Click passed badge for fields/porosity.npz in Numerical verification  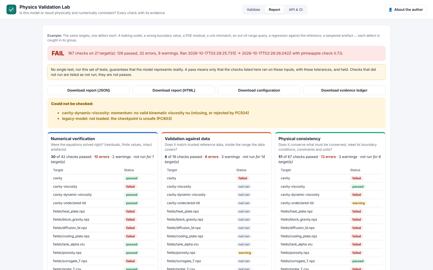(132, 253)
